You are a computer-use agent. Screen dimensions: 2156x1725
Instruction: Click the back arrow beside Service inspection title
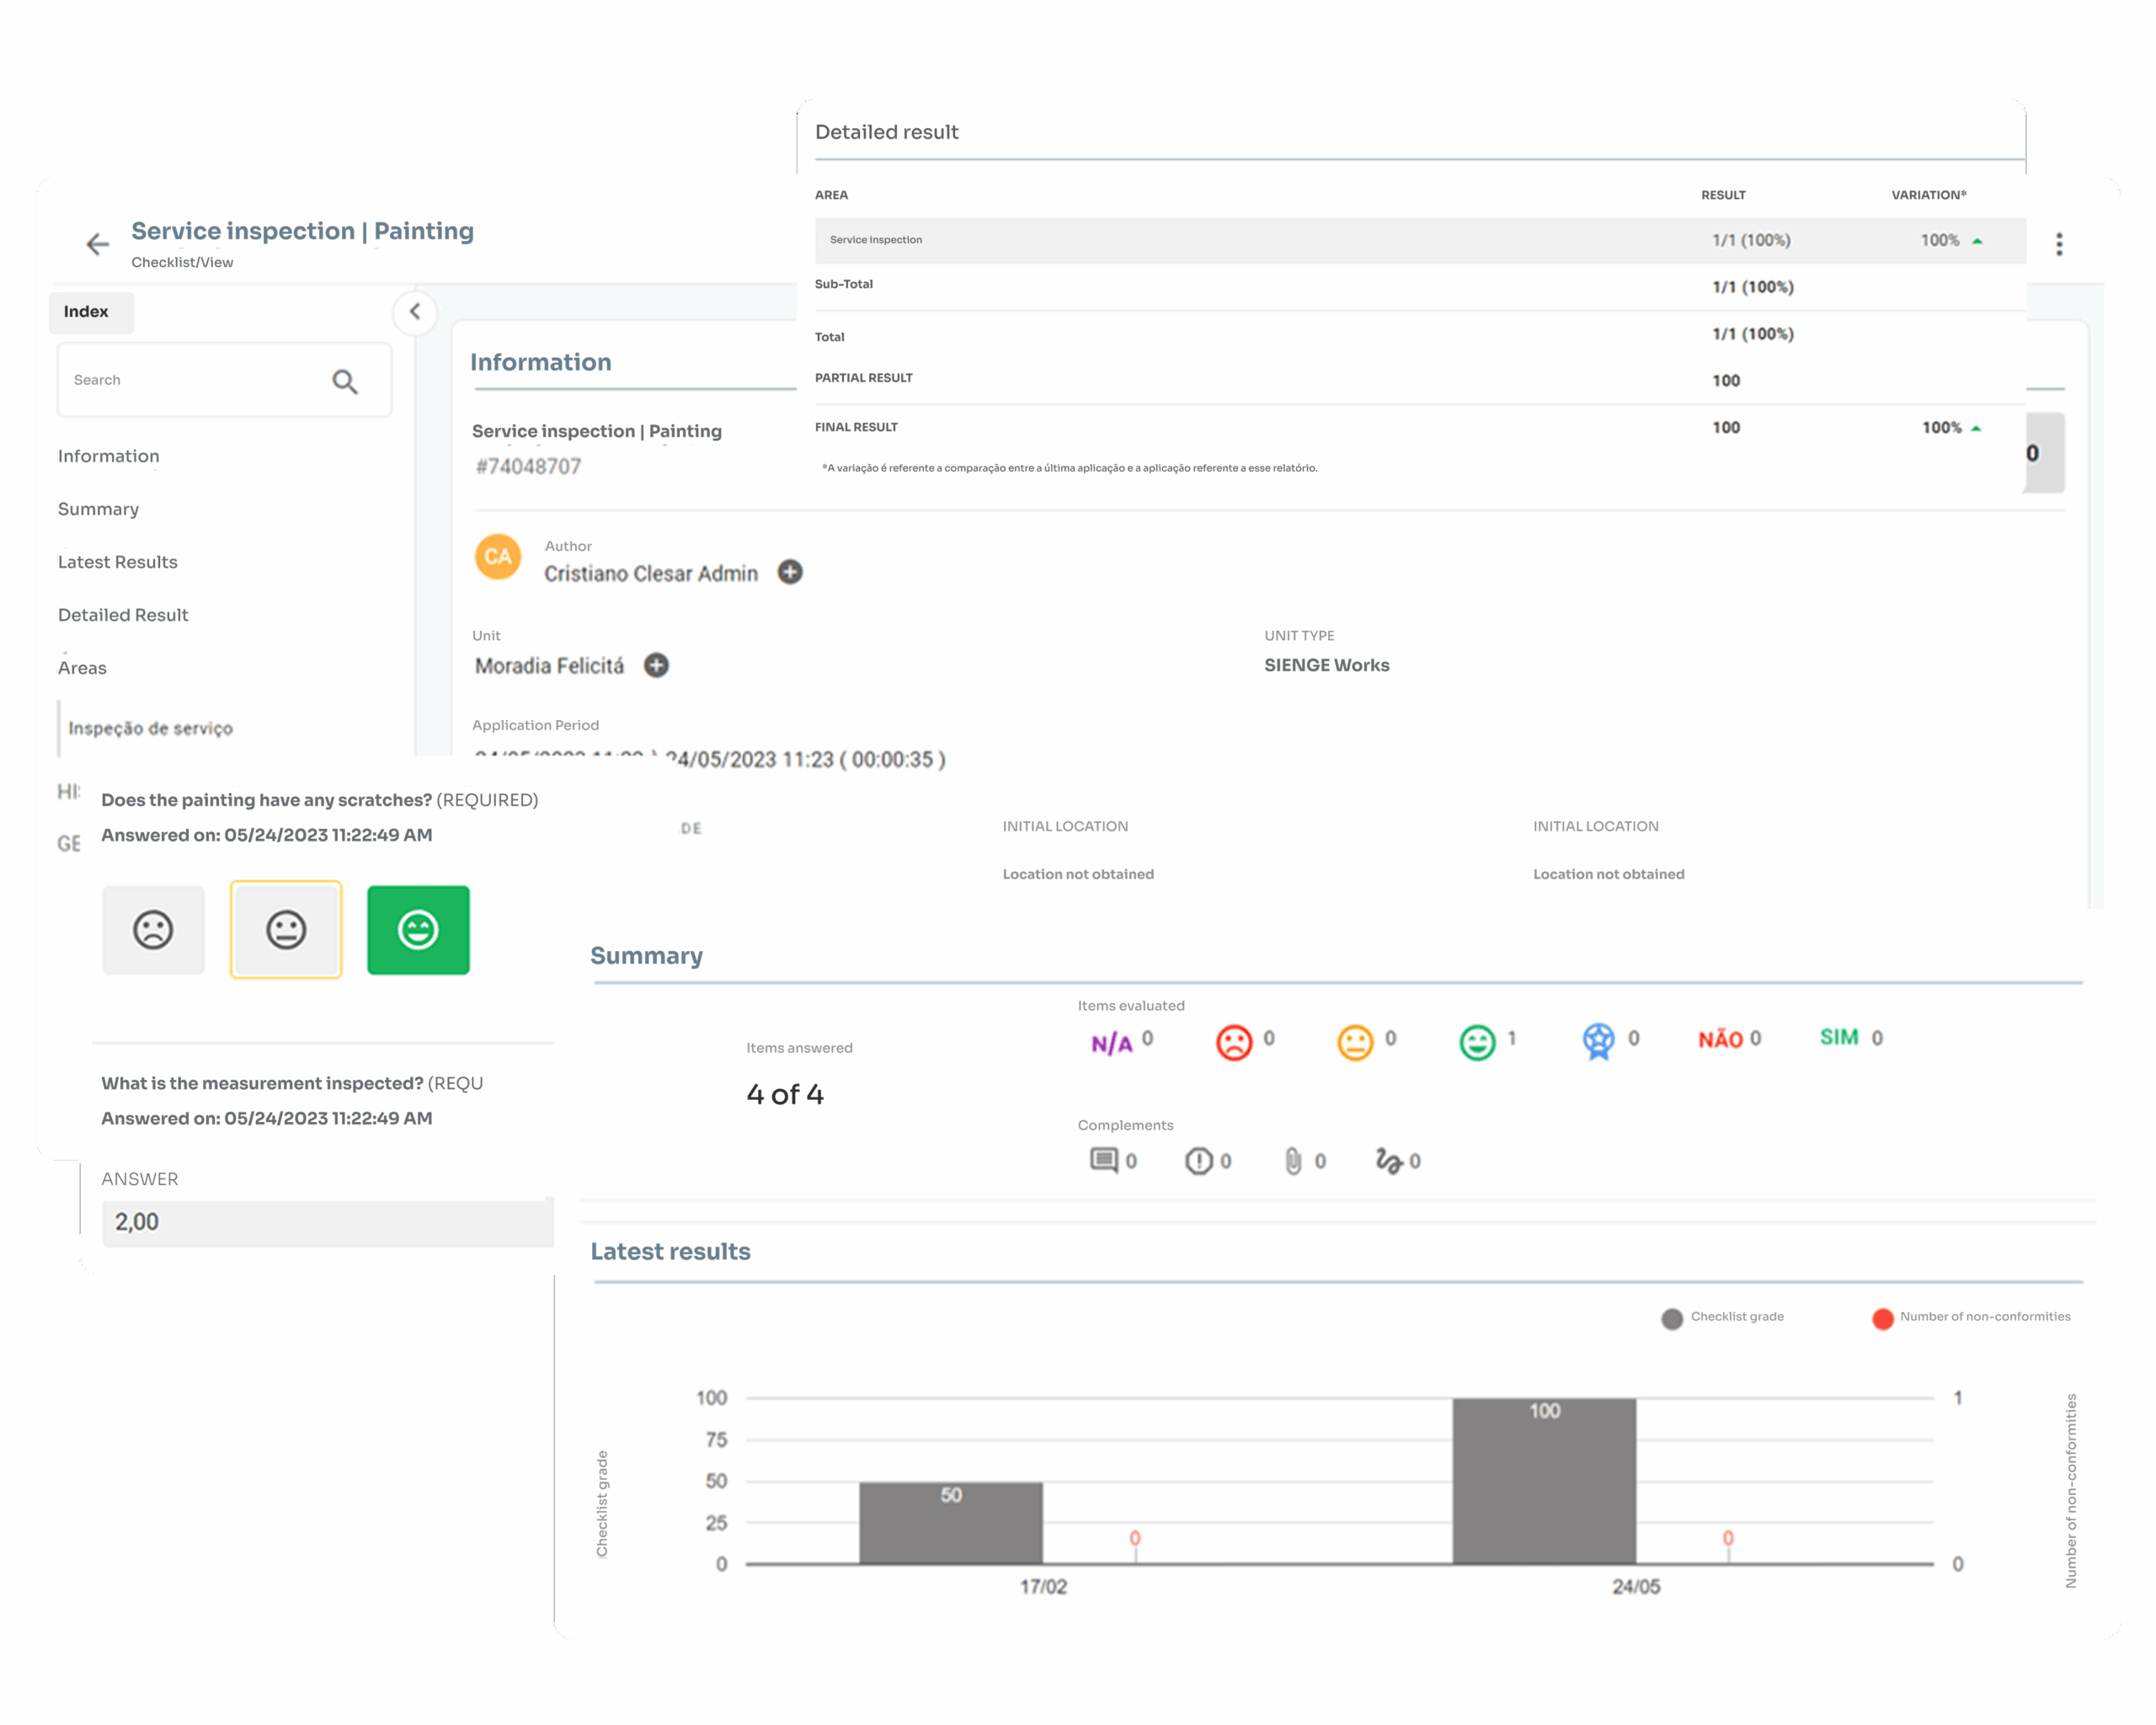(x=97, y=244)
